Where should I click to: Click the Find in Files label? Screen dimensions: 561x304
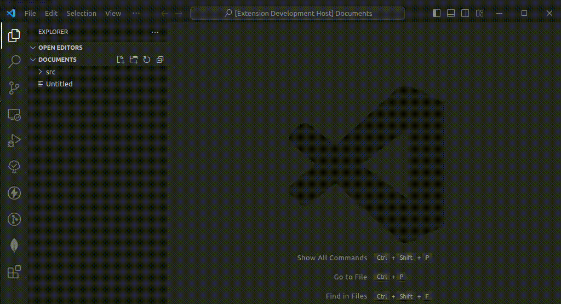click(x=346, y=296)
